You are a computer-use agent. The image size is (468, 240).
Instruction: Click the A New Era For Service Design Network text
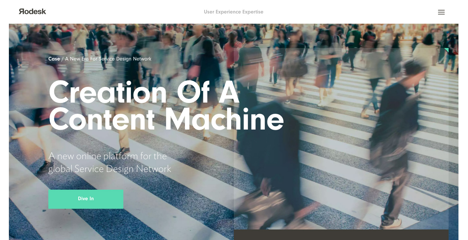(x=108, y=59)
